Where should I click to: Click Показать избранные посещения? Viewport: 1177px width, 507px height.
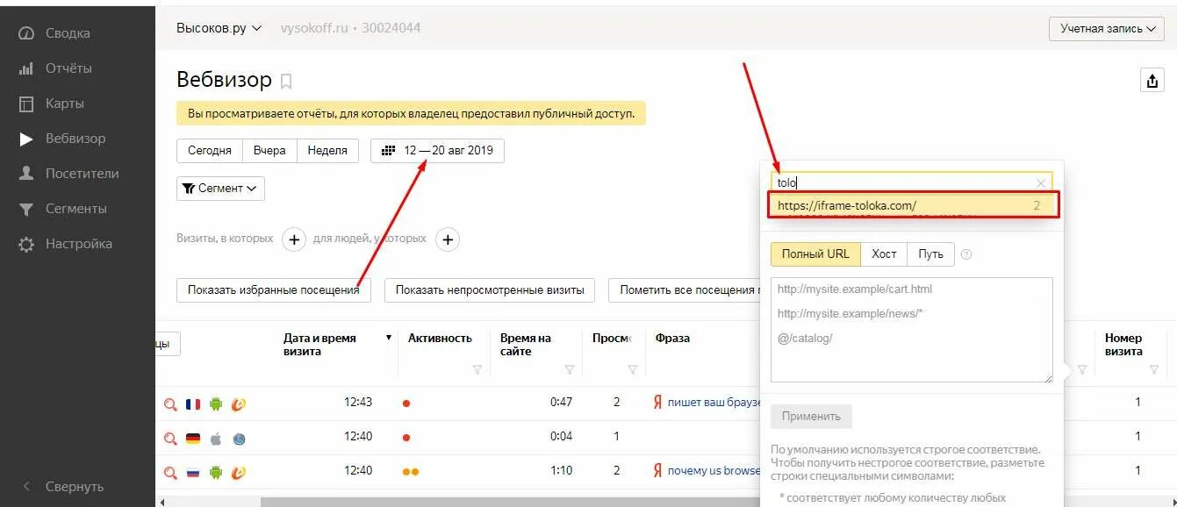point(273,290)
